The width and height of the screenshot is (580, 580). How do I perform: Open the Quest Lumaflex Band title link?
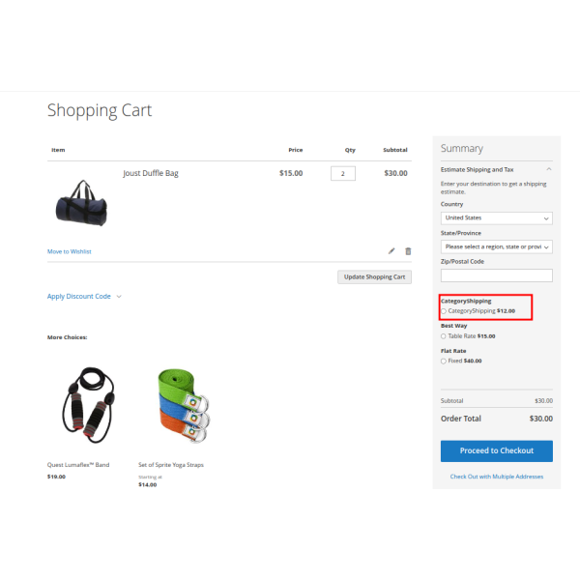click(x=78, y=465)
